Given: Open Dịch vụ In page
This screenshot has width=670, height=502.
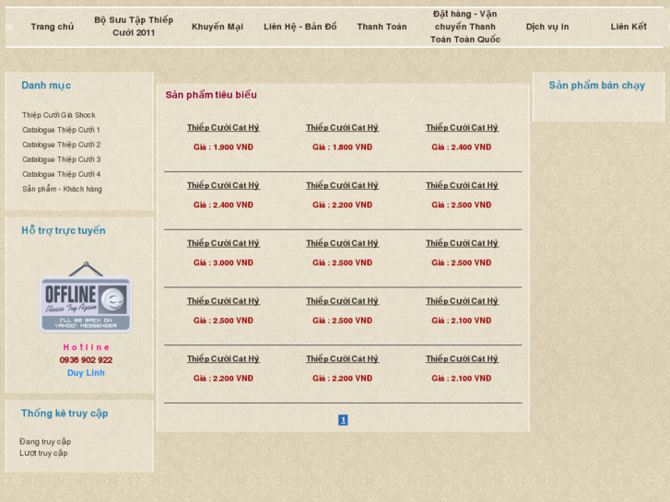Looking at the screenshot, I should 547,27.
